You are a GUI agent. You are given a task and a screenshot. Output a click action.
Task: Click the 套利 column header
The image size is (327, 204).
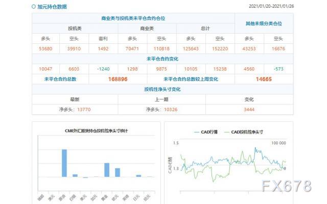[103, 39]
